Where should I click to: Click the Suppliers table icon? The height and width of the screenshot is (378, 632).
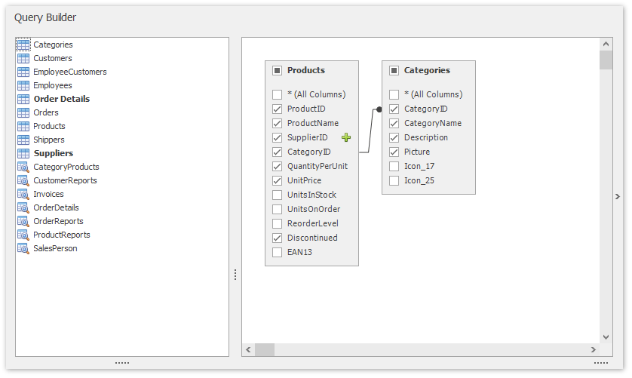[x=23, y=154]
